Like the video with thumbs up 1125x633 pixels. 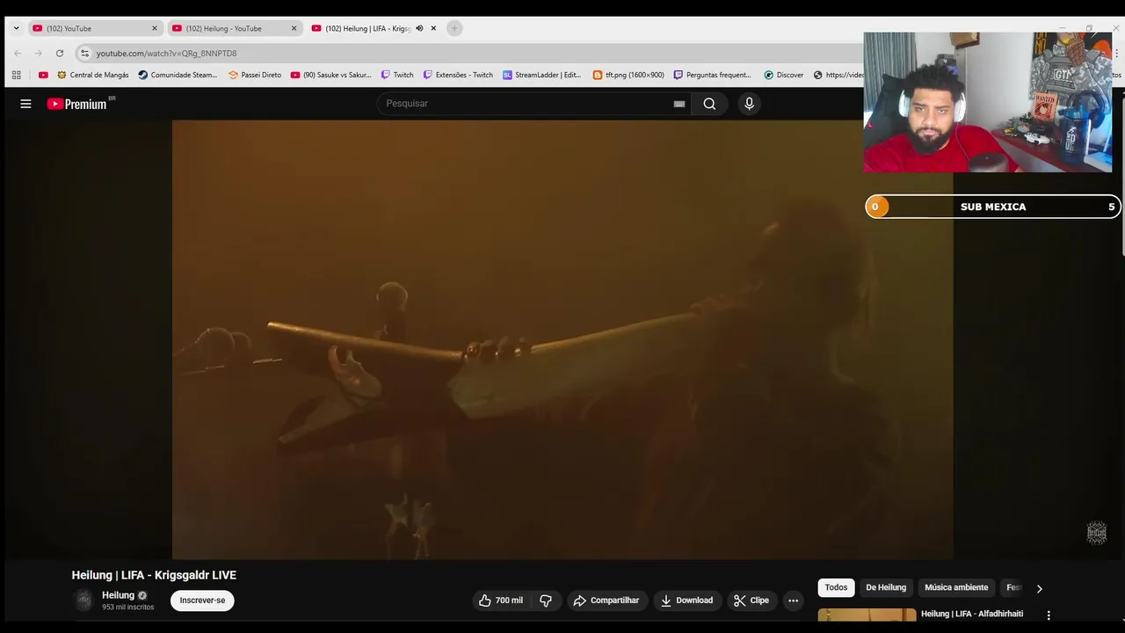500,600
